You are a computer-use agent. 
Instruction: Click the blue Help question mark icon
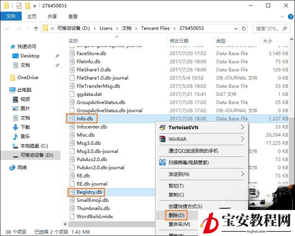291,17
